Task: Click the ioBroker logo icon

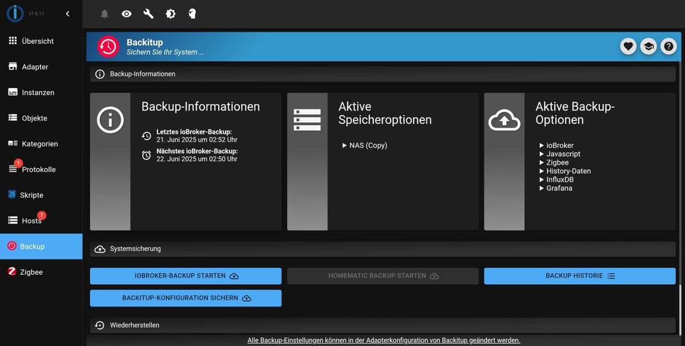Action: [15, 14]
